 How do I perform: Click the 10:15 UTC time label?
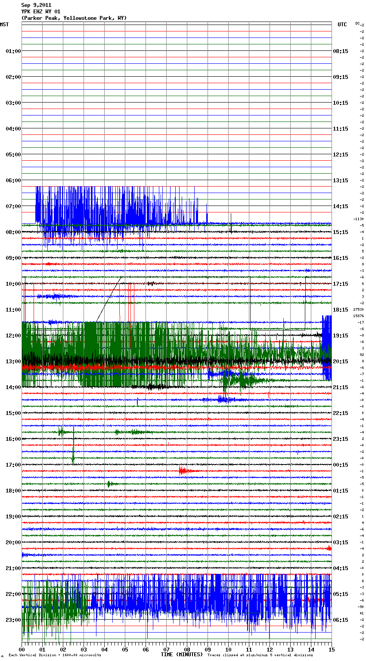pyautogui.click(x=341, y=103)
